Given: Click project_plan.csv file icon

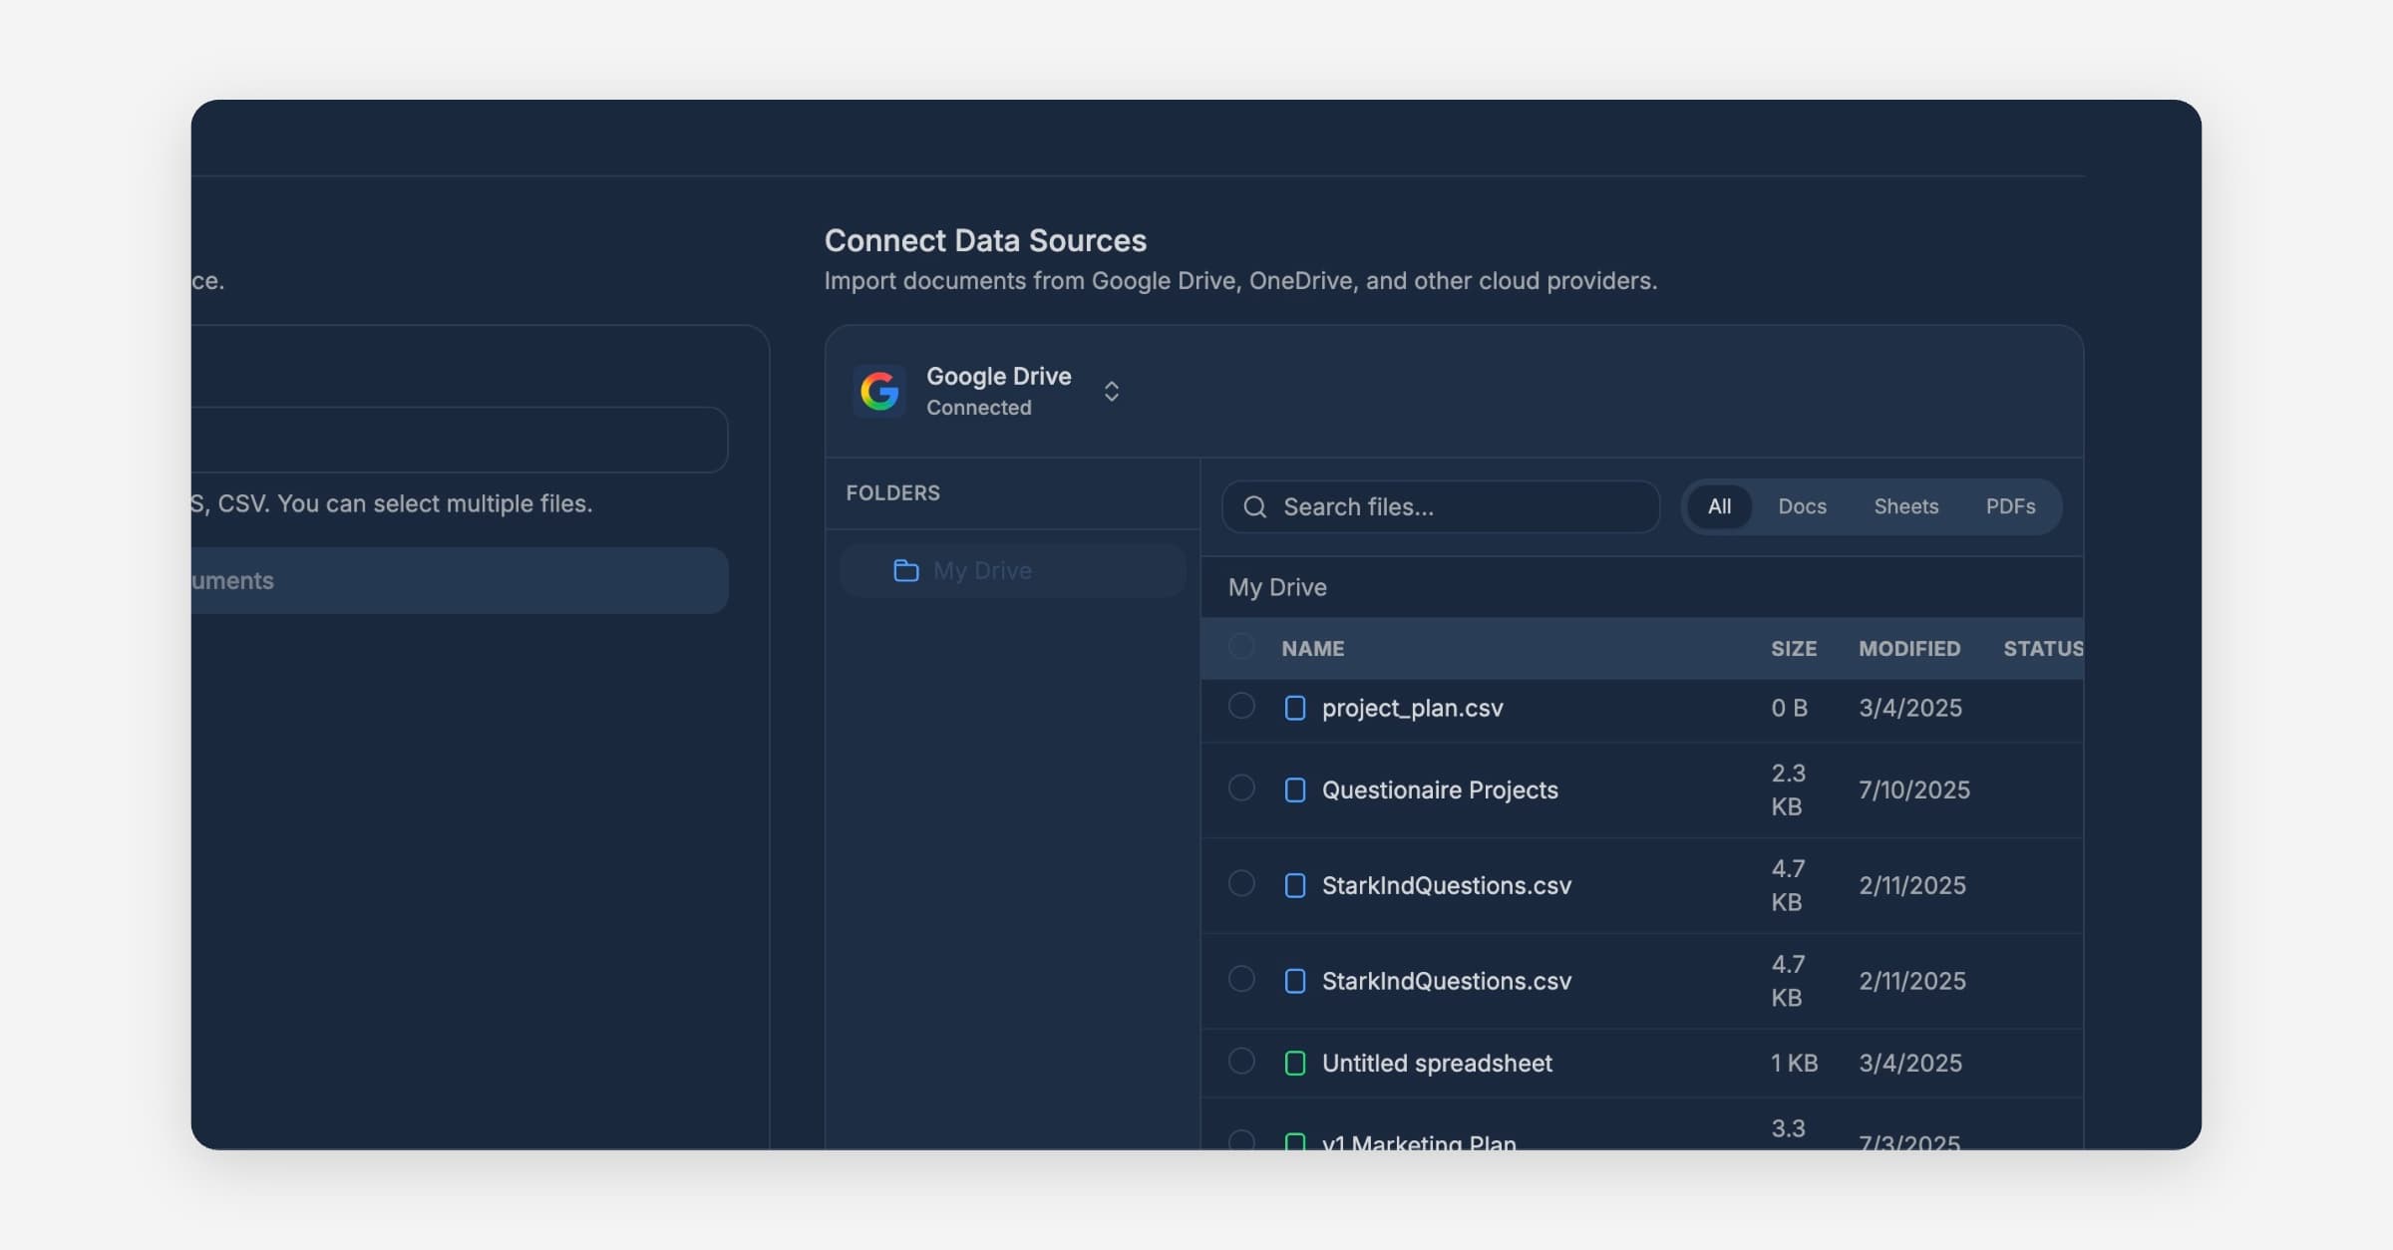Looking at the screenshot, I should tap(1294, 708).
